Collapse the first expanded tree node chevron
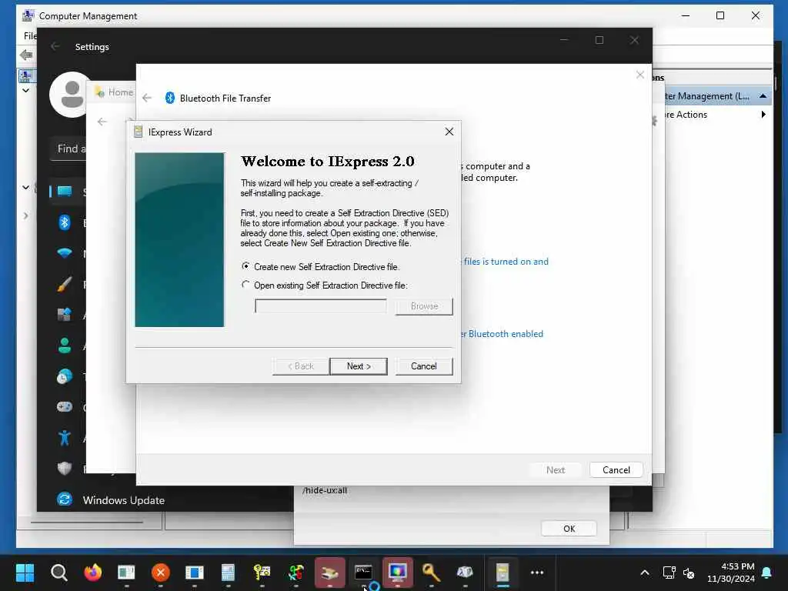Viewport: 788px width, 591px height. [25, 91]
